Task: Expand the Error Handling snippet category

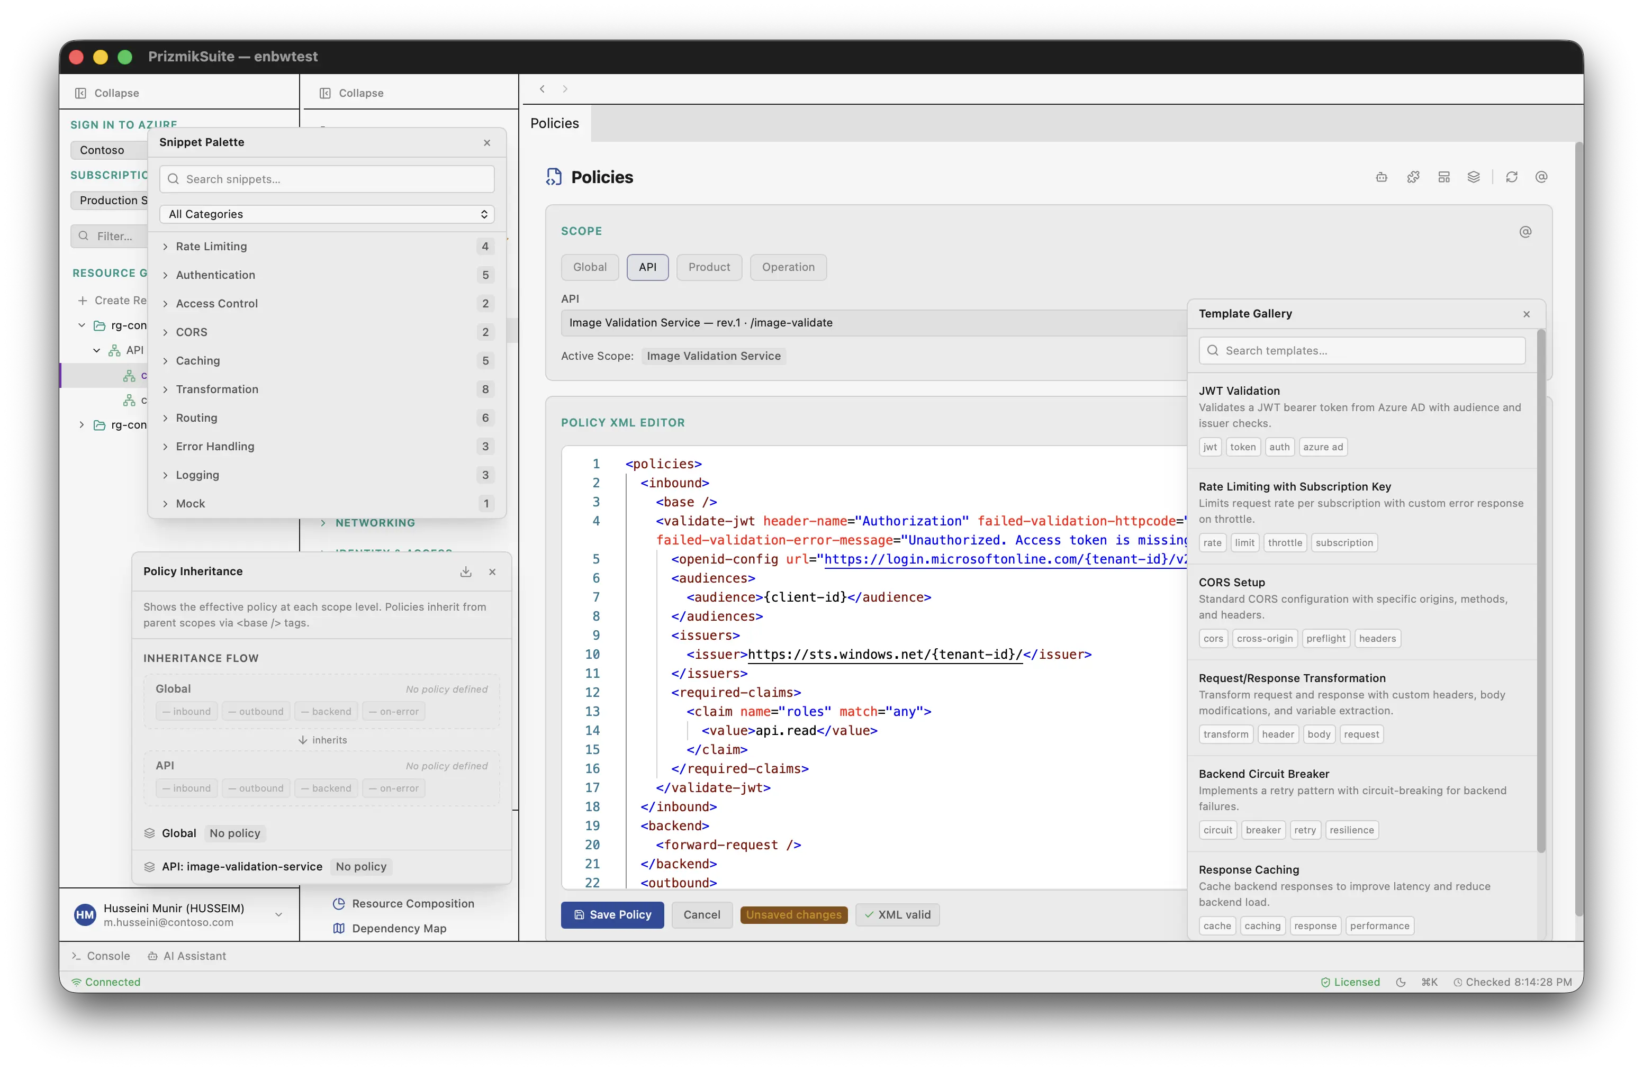Action: [327, 447]
